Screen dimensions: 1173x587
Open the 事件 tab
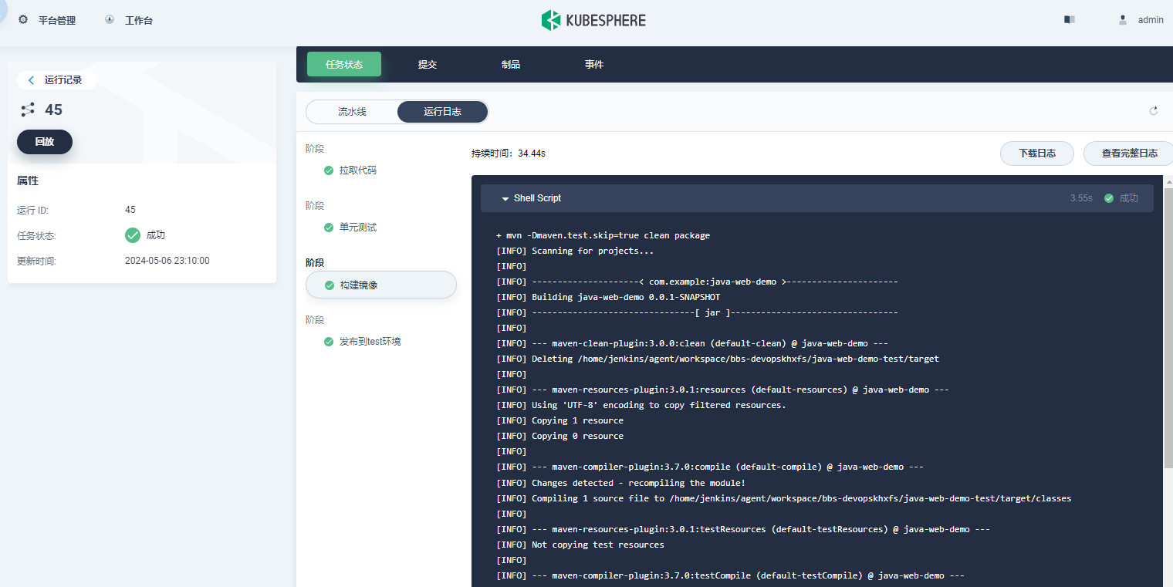594,64
